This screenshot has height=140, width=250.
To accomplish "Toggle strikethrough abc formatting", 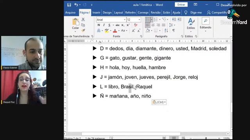I will click(x=118, y=25).
